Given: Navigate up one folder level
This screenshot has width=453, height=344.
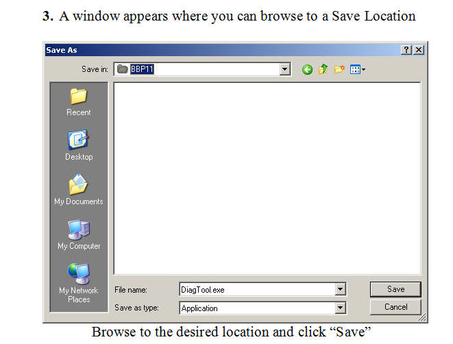Looking at the screenshot, I should (323, 69).
